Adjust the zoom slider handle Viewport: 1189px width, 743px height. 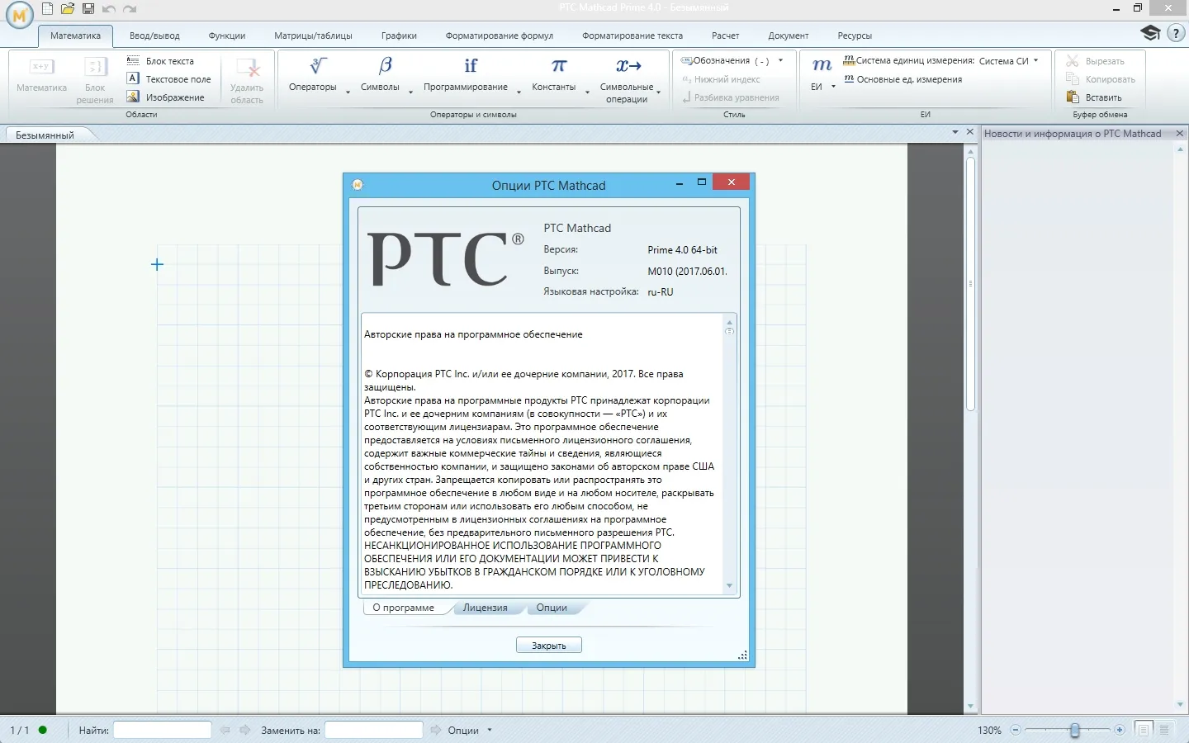[x=1074, y=730]
